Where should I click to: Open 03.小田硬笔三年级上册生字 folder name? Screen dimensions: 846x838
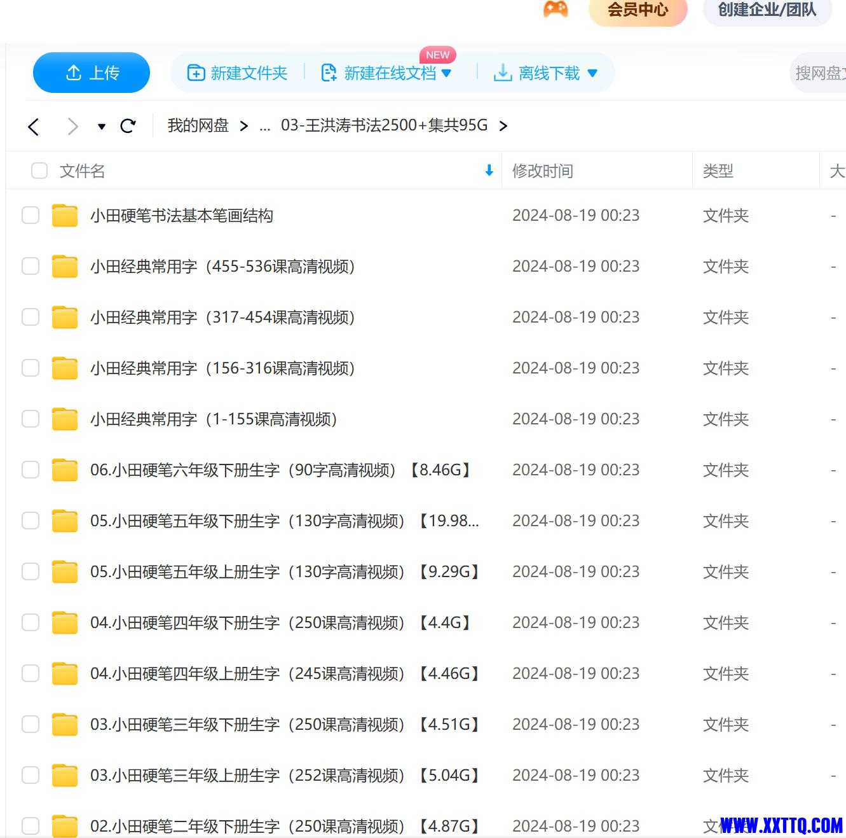click(x=286, y=776)
